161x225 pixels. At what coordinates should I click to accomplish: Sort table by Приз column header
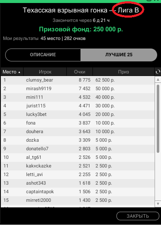coord(123,72)
